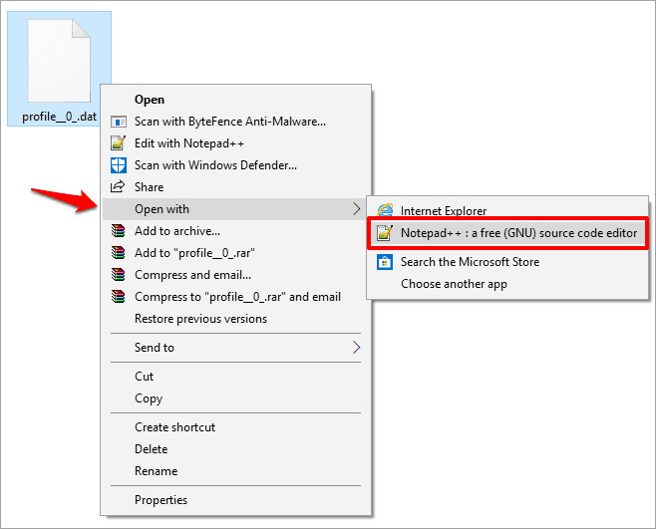Click Restore previous versions
Image resolution: width=656 pixels, height=529 pixels.
[200, 319]
